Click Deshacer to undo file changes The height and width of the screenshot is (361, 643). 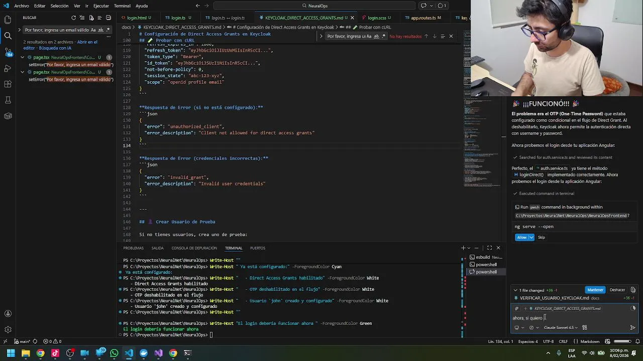[x=617, y=290]
